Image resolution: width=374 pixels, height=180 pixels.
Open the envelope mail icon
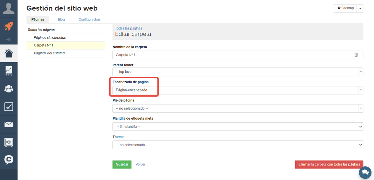(9, 125)
